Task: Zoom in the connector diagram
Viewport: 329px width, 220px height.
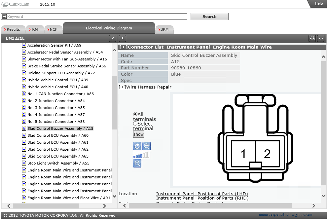Action: pyautogui.click(x=137, y=163)
